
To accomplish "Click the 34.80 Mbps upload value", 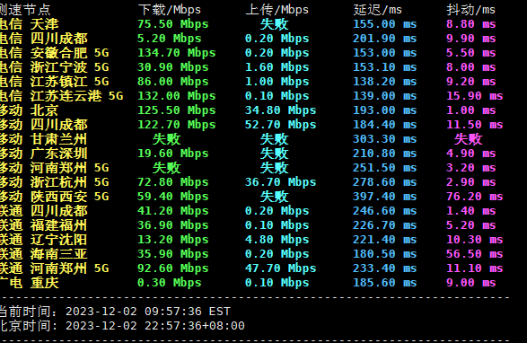I will click(x=281, y=110).
